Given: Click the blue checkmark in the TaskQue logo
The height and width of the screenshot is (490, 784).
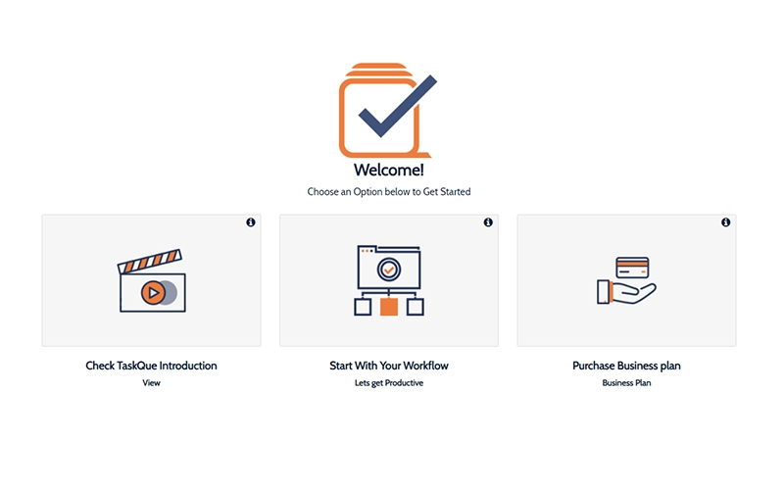Looking at the screenshot, I should (x=398, y=106).
